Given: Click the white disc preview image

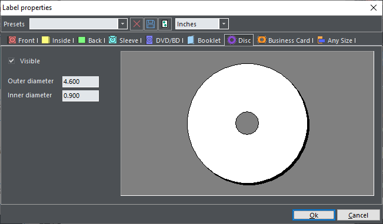Looking at the screenshot, I should [248, 124].
